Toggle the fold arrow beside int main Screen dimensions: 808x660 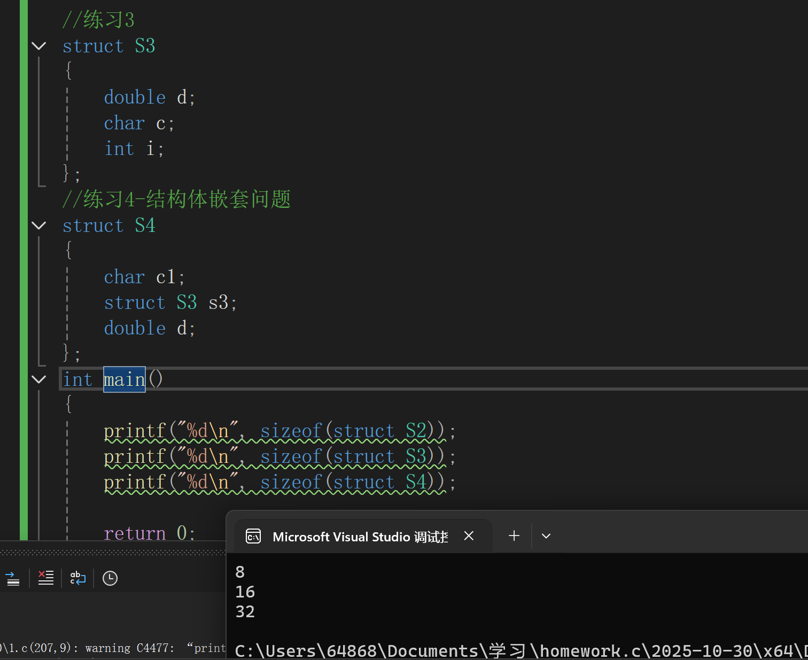coord(38,379)
